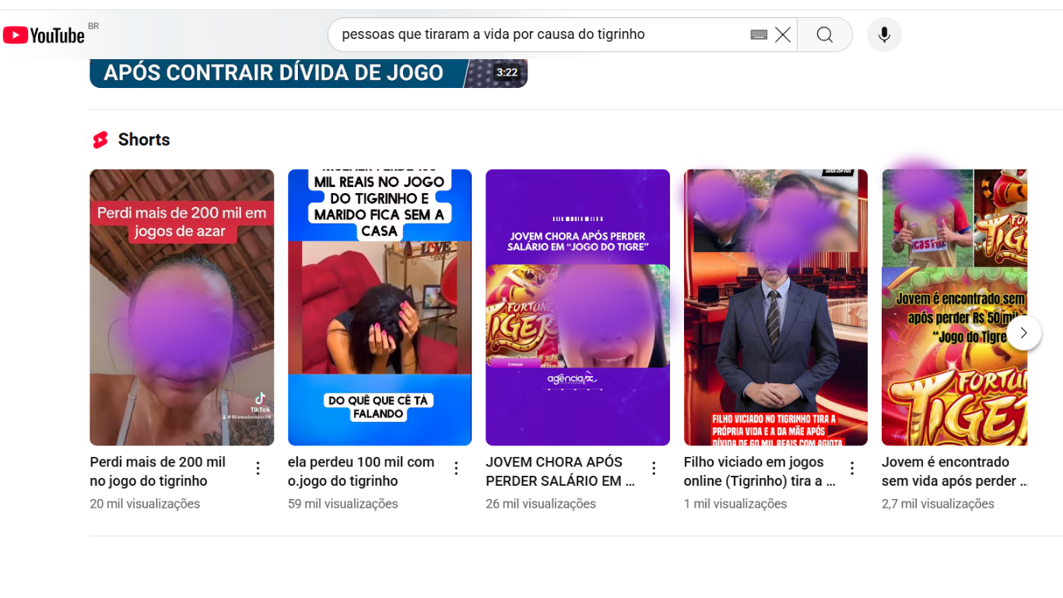Open title 'JOVEM CHORA APÓS PERDER SALÁRIO'
The height and width of the screenshot is (598, 1063).
(560, 471)
